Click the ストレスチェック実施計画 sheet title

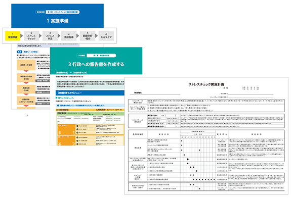[x=206, y=84]
